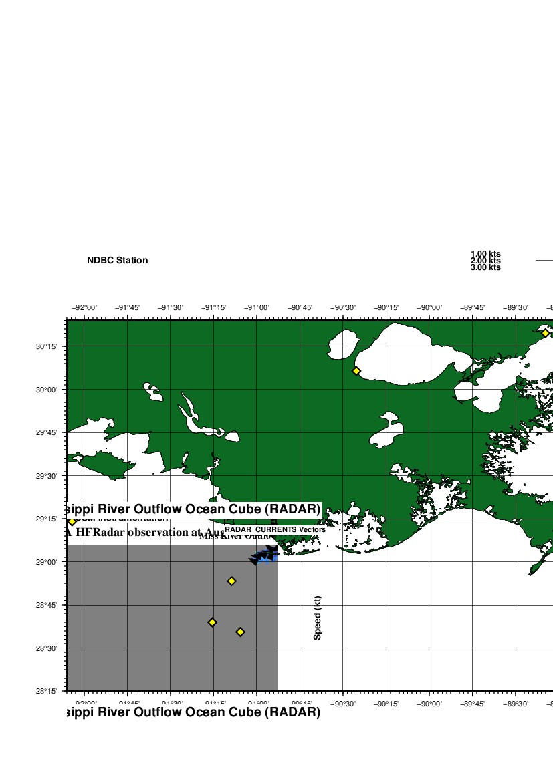The width and height of the screenshot is (553, 782).
Task: Click the −91°00' longitude label on top axis
Action: coord(257,307)
